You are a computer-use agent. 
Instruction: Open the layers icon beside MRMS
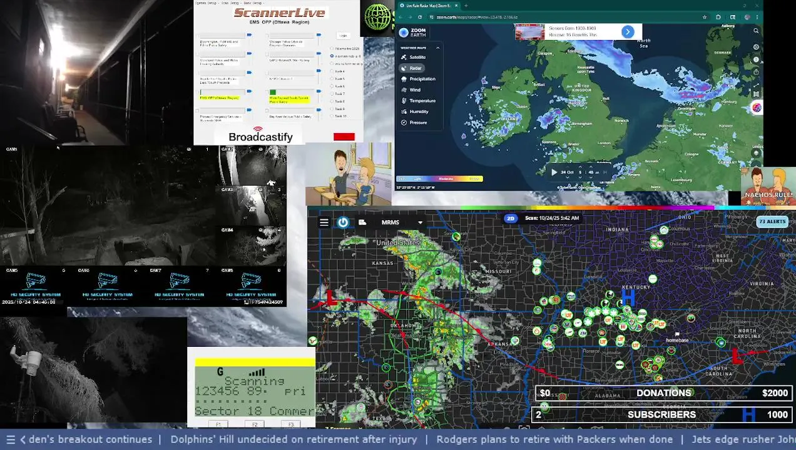tap(362, 222)
